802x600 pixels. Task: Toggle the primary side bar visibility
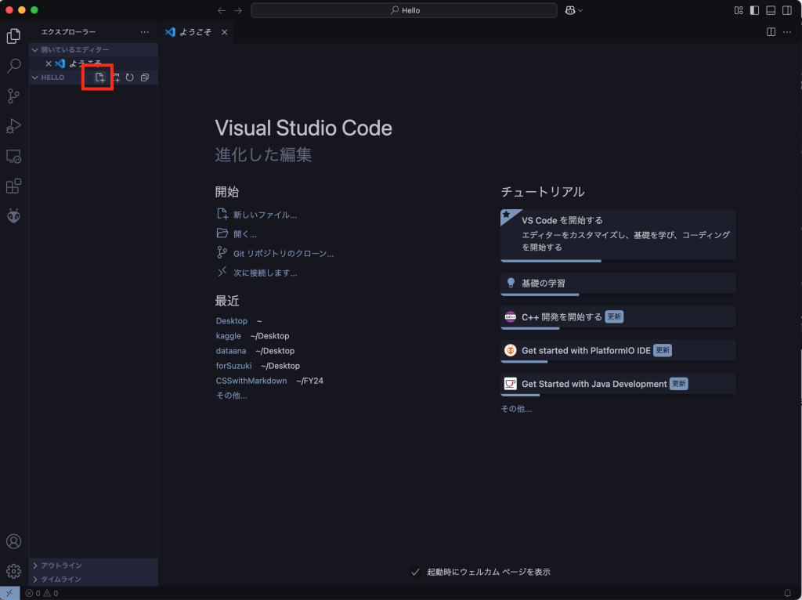(x=754, y=10)
